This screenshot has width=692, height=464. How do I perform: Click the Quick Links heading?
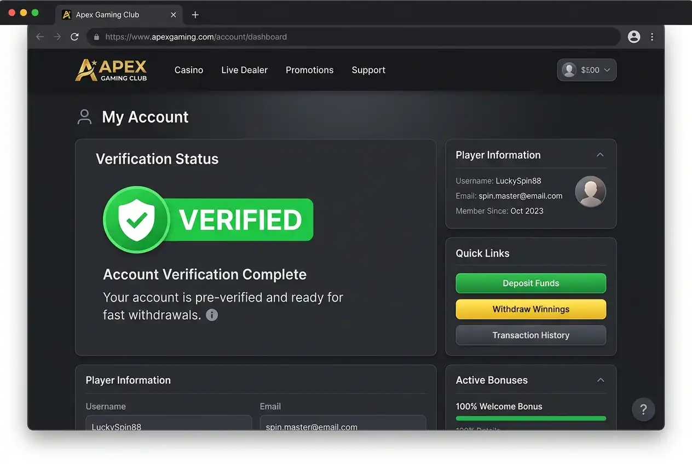(483, 253)
